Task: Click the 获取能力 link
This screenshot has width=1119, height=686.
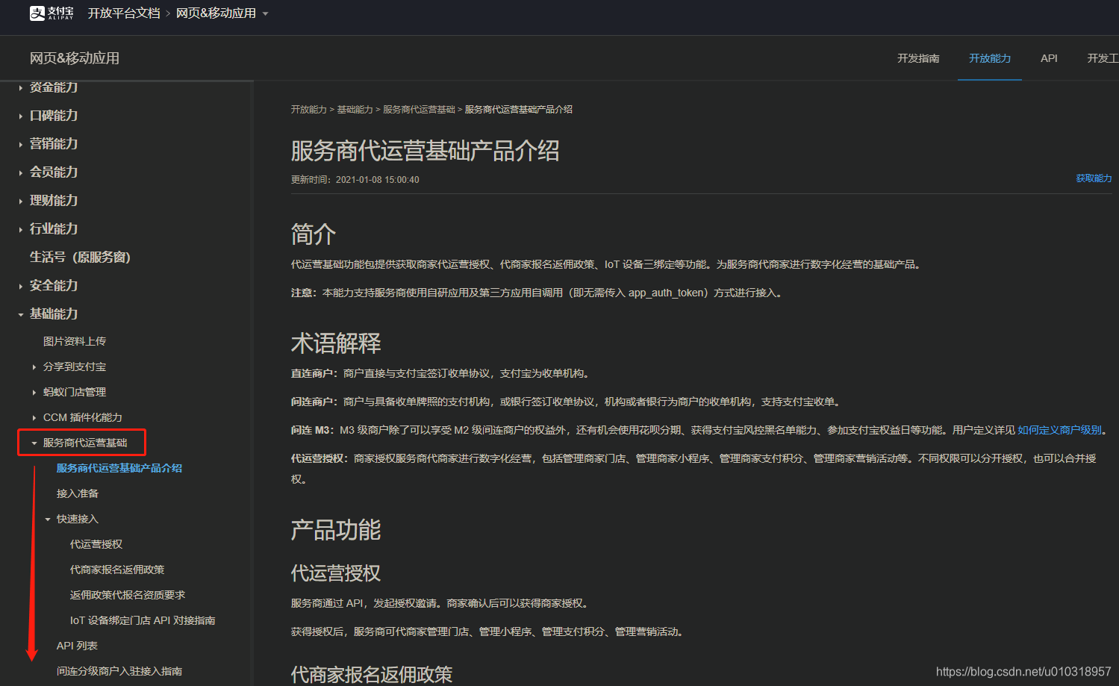Action: tap(1094, 178)
